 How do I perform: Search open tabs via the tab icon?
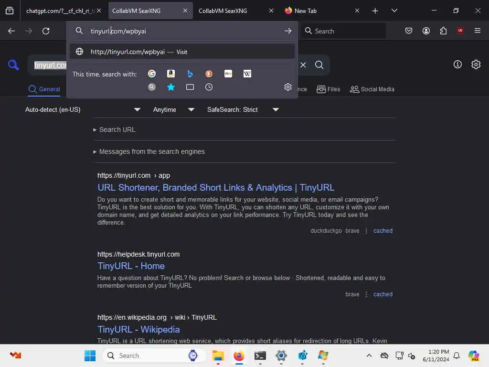[190, 87]
